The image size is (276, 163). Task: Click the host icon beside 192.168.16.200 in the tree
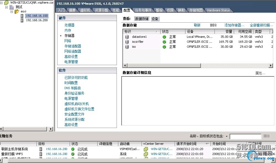(22, 20)
